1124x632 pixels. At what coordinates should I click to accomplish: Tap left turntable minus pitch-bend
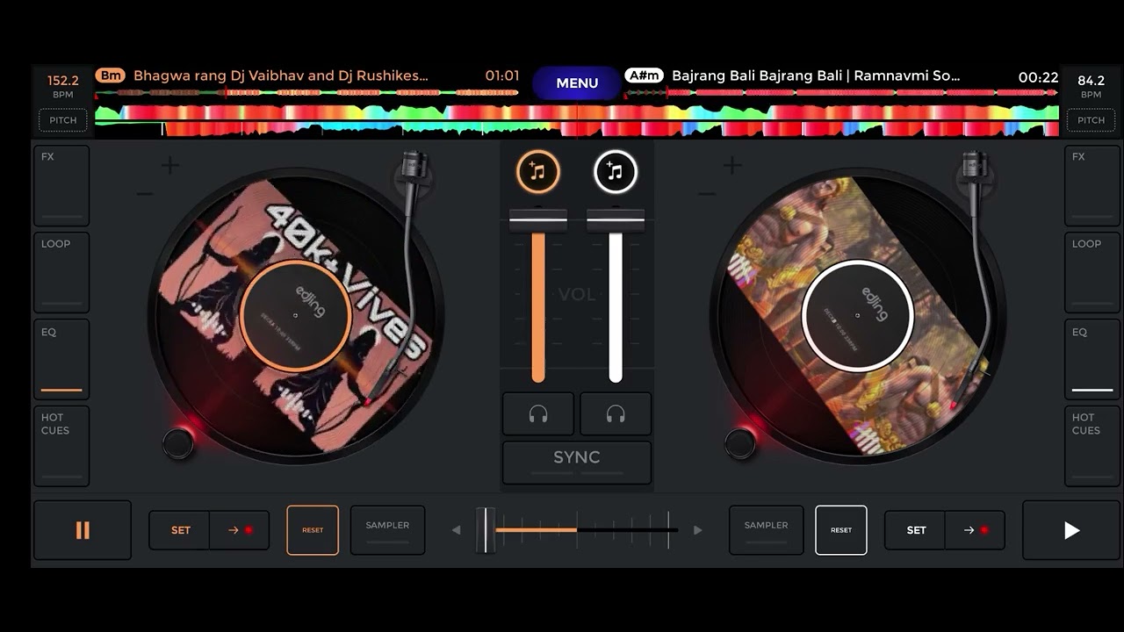point(145,194)
